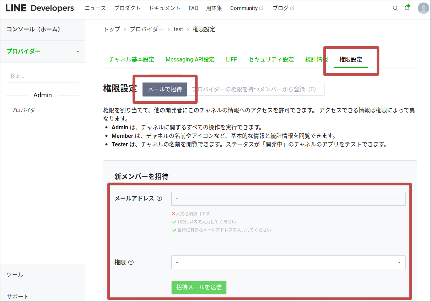Switch to the Messaging API設定 tab
Image resolution: width=431 pixels, height=302 pixels.
point(190,60)
